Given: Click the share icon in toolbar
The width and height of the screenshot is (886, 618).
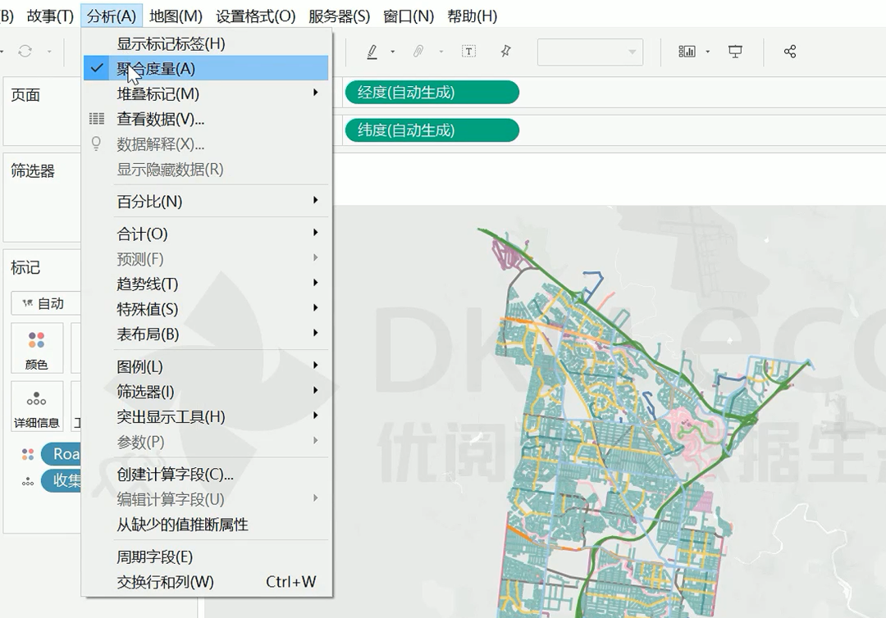Looking at the screenshot, I should point(789,52).
